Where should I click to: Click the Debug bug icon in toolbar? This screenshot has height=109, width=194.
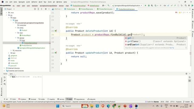click(149, 5)
